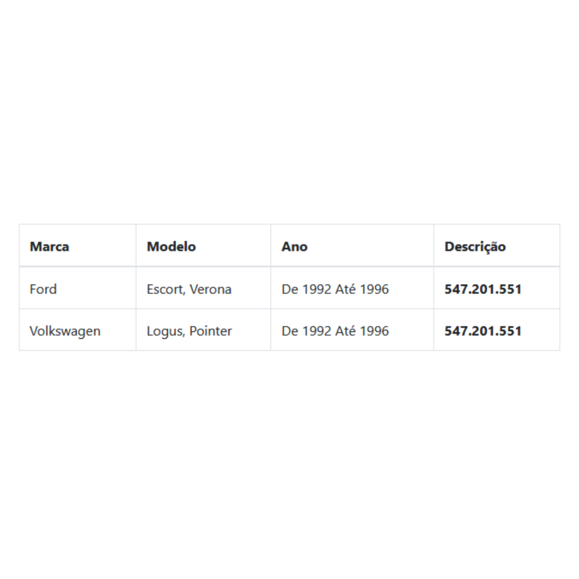
Task: Click the word De in Volkswagen row
Action: click(x=290, y=331)
